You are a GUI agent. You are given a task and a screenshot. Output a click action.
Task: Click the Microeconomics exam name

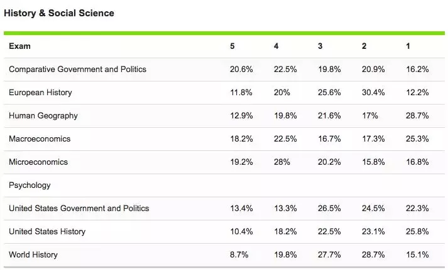pos(38,162)
